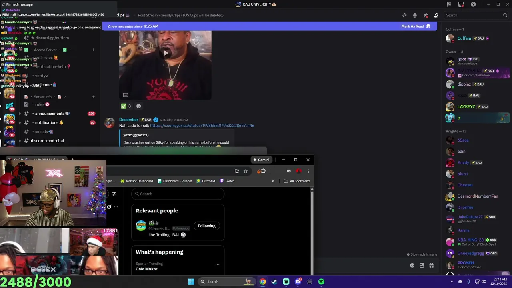
Task: Click install app icon in Chrome address bar
Action: click(x=237, y=171)
